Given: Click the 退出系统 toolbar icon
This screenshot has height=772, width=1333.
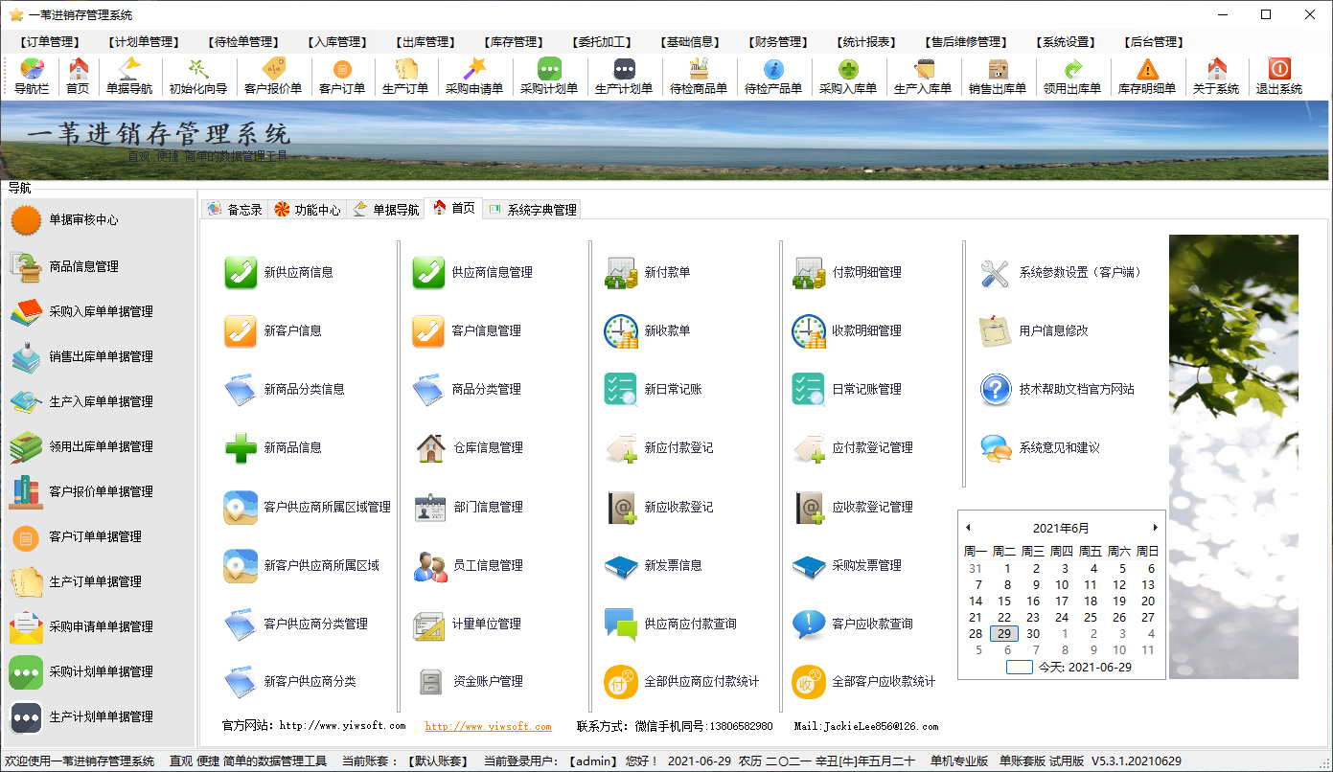Looking at the screenshot, I should [x=1279, y=70].
